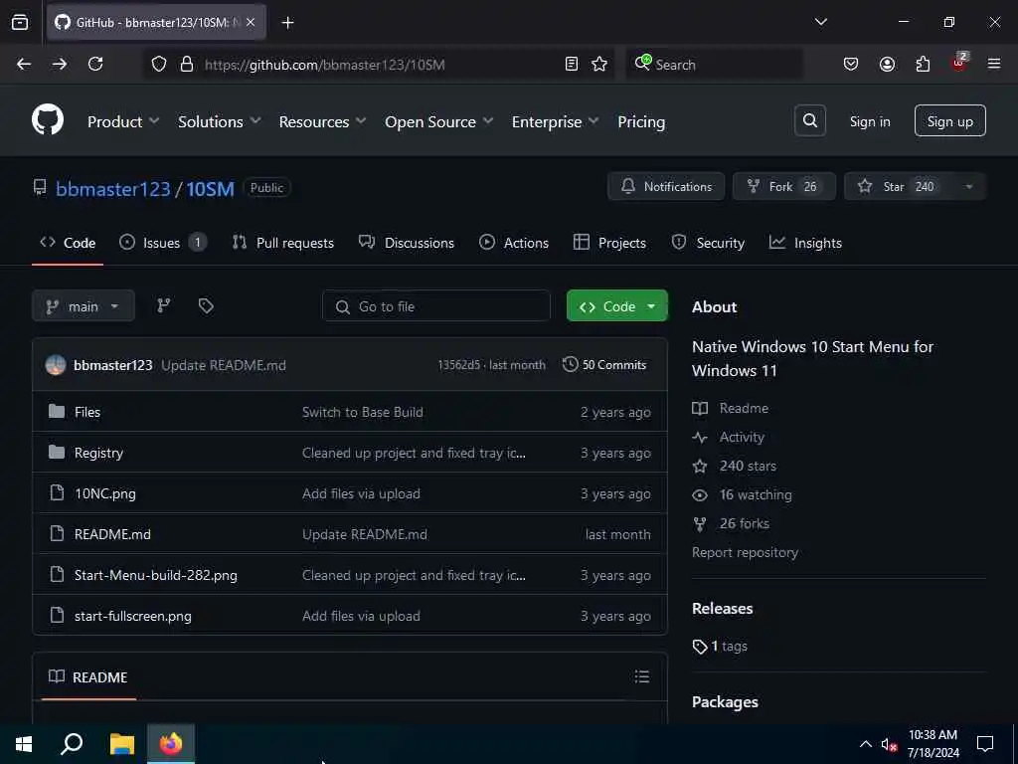Screen dimensions: 1018x764
Task: Switch to the Insights tab
Action: pos(805,243)
